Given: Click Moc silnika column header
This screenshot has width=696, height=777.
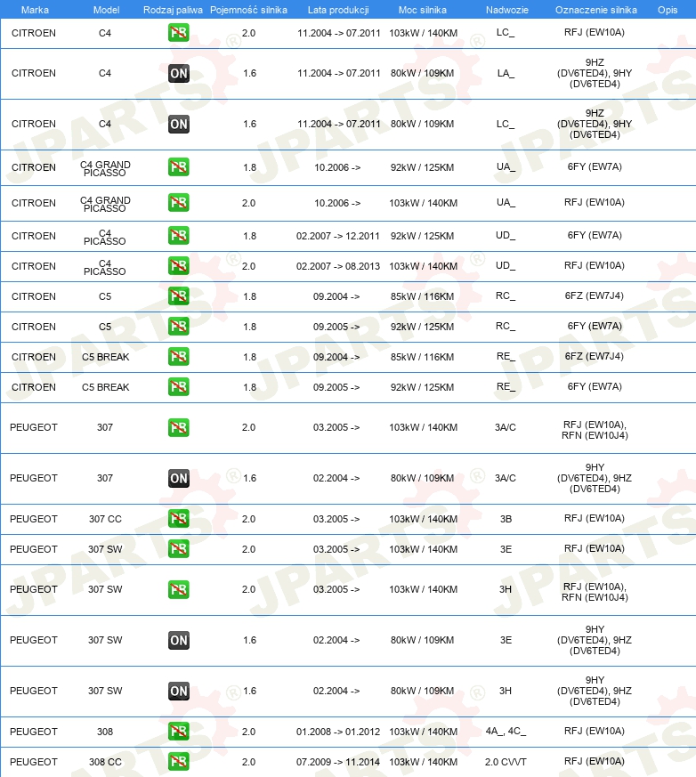Looking at the screenshot, I should (423, 10).
